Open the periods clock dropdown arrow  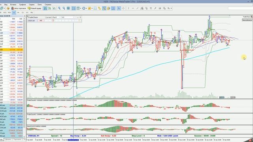(86, 8)
